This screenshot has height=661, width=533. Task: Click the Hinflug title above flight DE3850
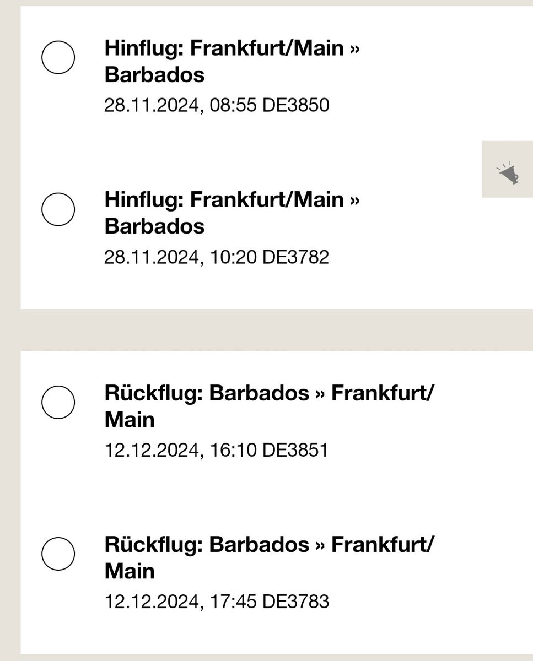[x=231, y=62]
